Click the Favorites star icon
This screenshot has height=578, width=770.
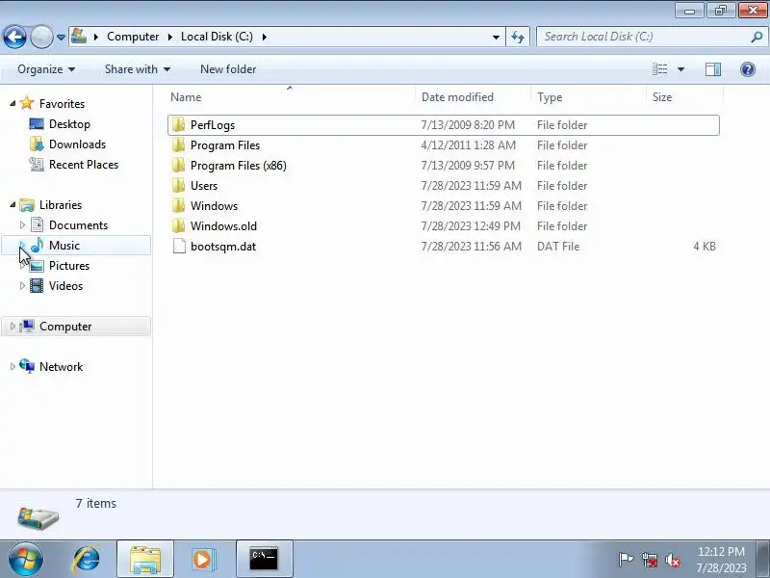[x=27, y=103]
